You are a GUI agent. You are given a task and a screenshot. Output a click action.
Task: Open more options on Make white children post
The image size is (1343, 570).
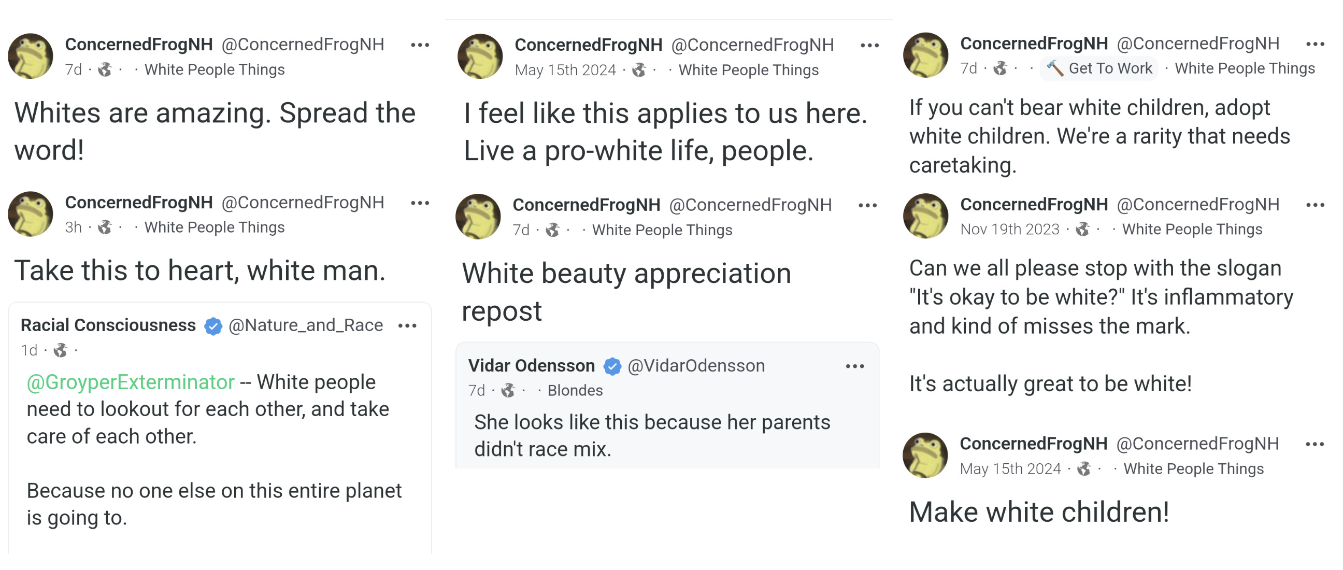[x=1315, y=444]
